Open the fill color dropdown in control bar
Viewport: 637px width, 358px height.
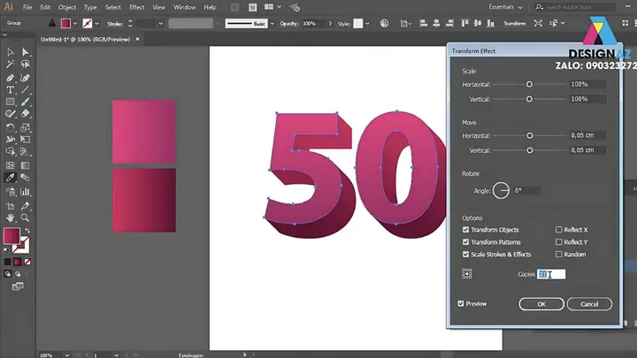pyautogui.click(x=75, y=24)
